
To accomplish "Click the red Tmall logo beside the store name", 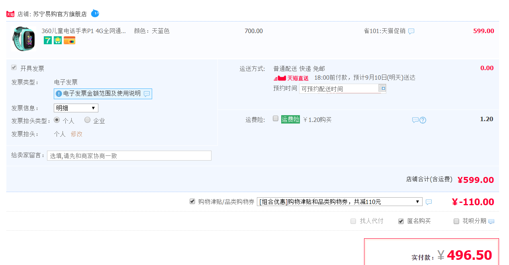I will (10, 14).
